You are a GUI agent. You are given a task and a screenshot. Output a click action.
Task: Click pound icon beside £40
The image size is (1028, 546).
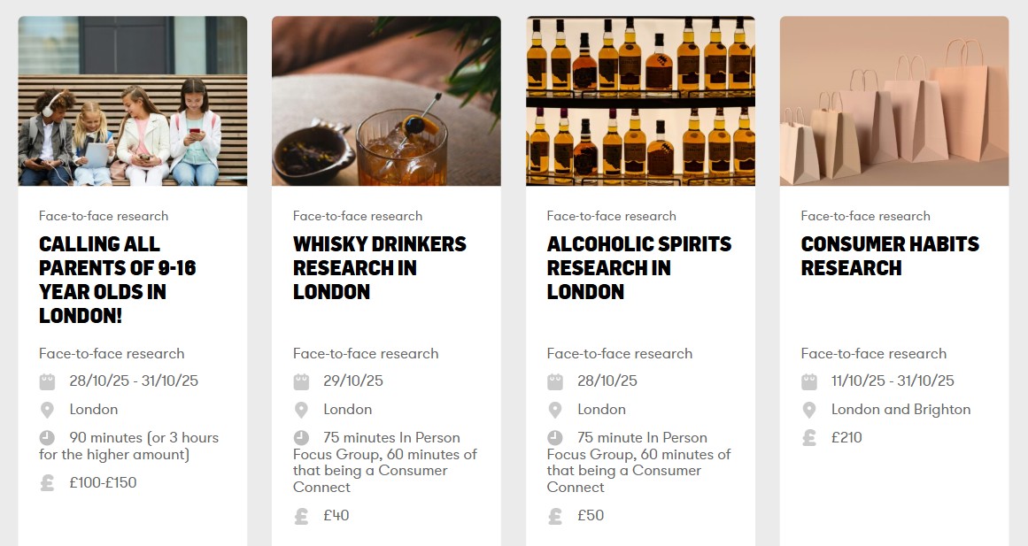[301, 515]
